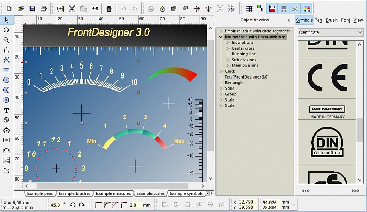This screenshot has height=212, width=367.
Task: Select the Zoom magnifier tool
Action: click(6, 40)
